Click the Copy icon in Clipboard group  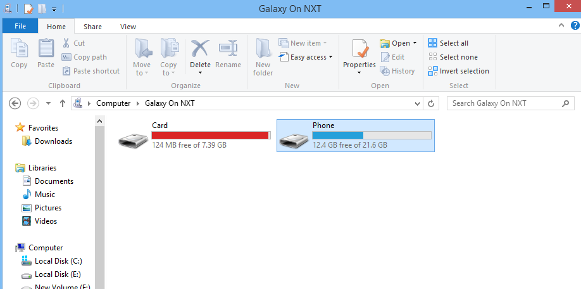pos(19,49)
